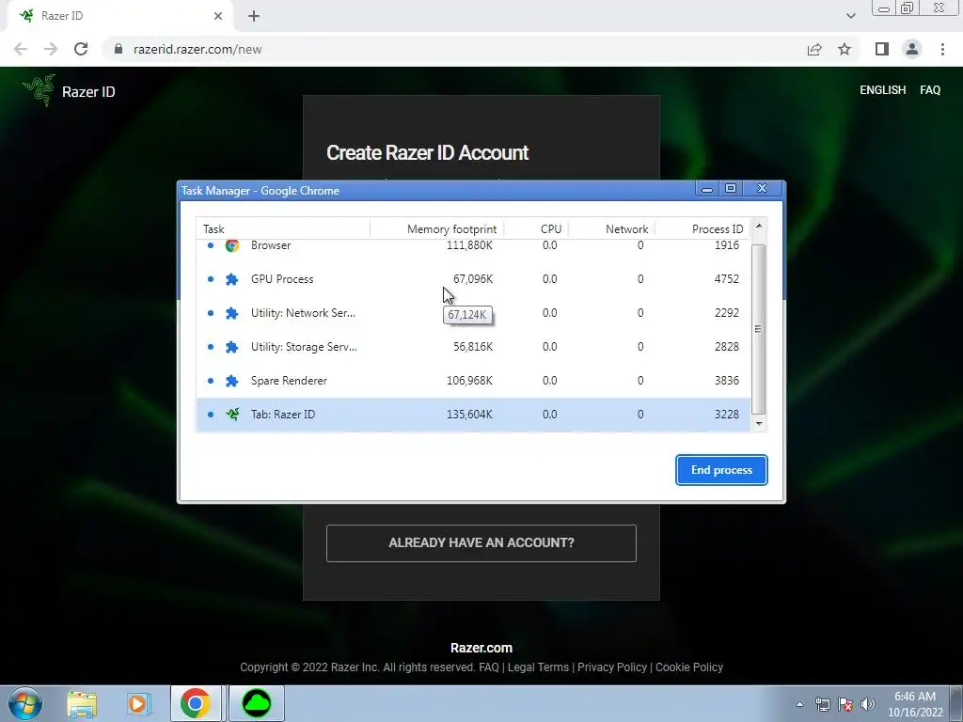This screenshot has height=722, width=963.
Task: Launch the media player taskbar icon
Action: 139,703
